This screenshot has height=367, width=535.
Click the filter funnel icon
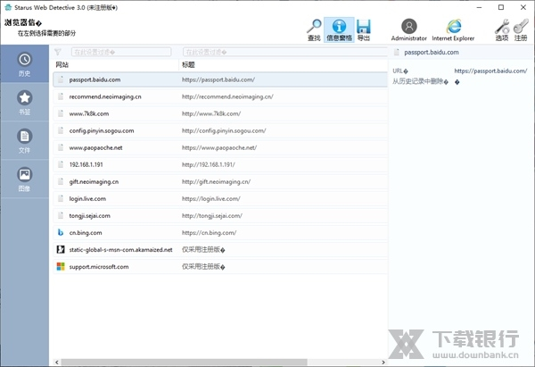[x=58, y=52]
